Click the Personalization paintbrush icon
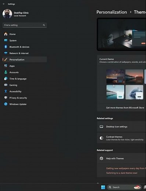The image size is (146, 191). pyautogui.click(x=6, y=60)
